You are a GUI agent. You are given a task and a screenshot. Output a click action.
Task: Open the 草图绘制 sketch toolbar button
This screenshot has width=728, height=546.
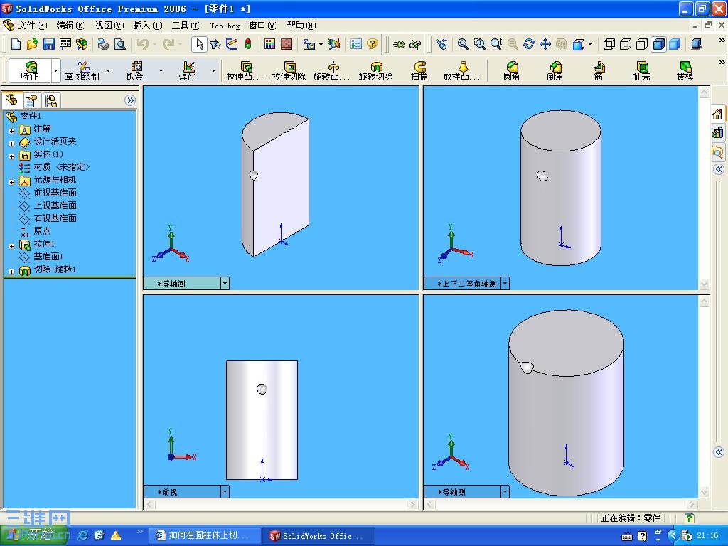click(82, 70)
